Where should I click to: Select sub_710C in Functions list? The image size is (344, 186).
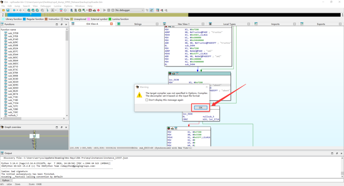click(13, 97)
